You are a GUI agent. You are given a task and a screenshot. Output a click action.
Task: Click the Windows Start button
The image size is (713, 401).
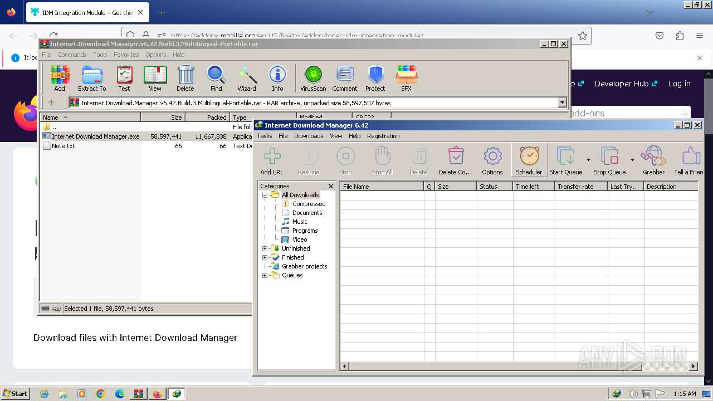click(x=15, y=394)
